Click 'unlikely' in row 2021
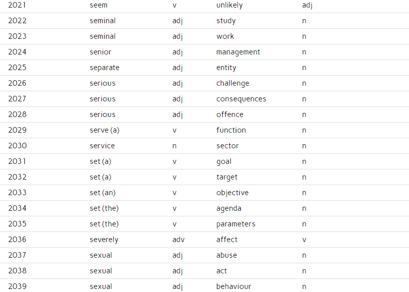Viewport: 409px width, 292px height. click(x=229, y=5)
